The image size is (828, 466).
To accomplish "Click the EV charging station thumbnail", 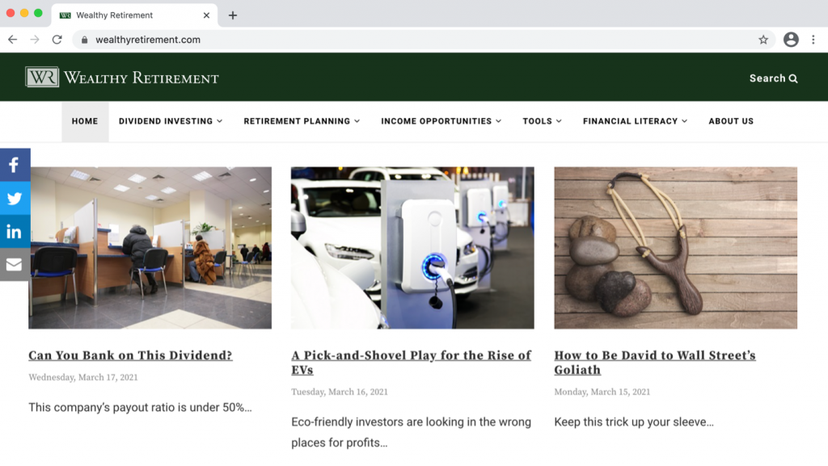I will tap(412, 247).
